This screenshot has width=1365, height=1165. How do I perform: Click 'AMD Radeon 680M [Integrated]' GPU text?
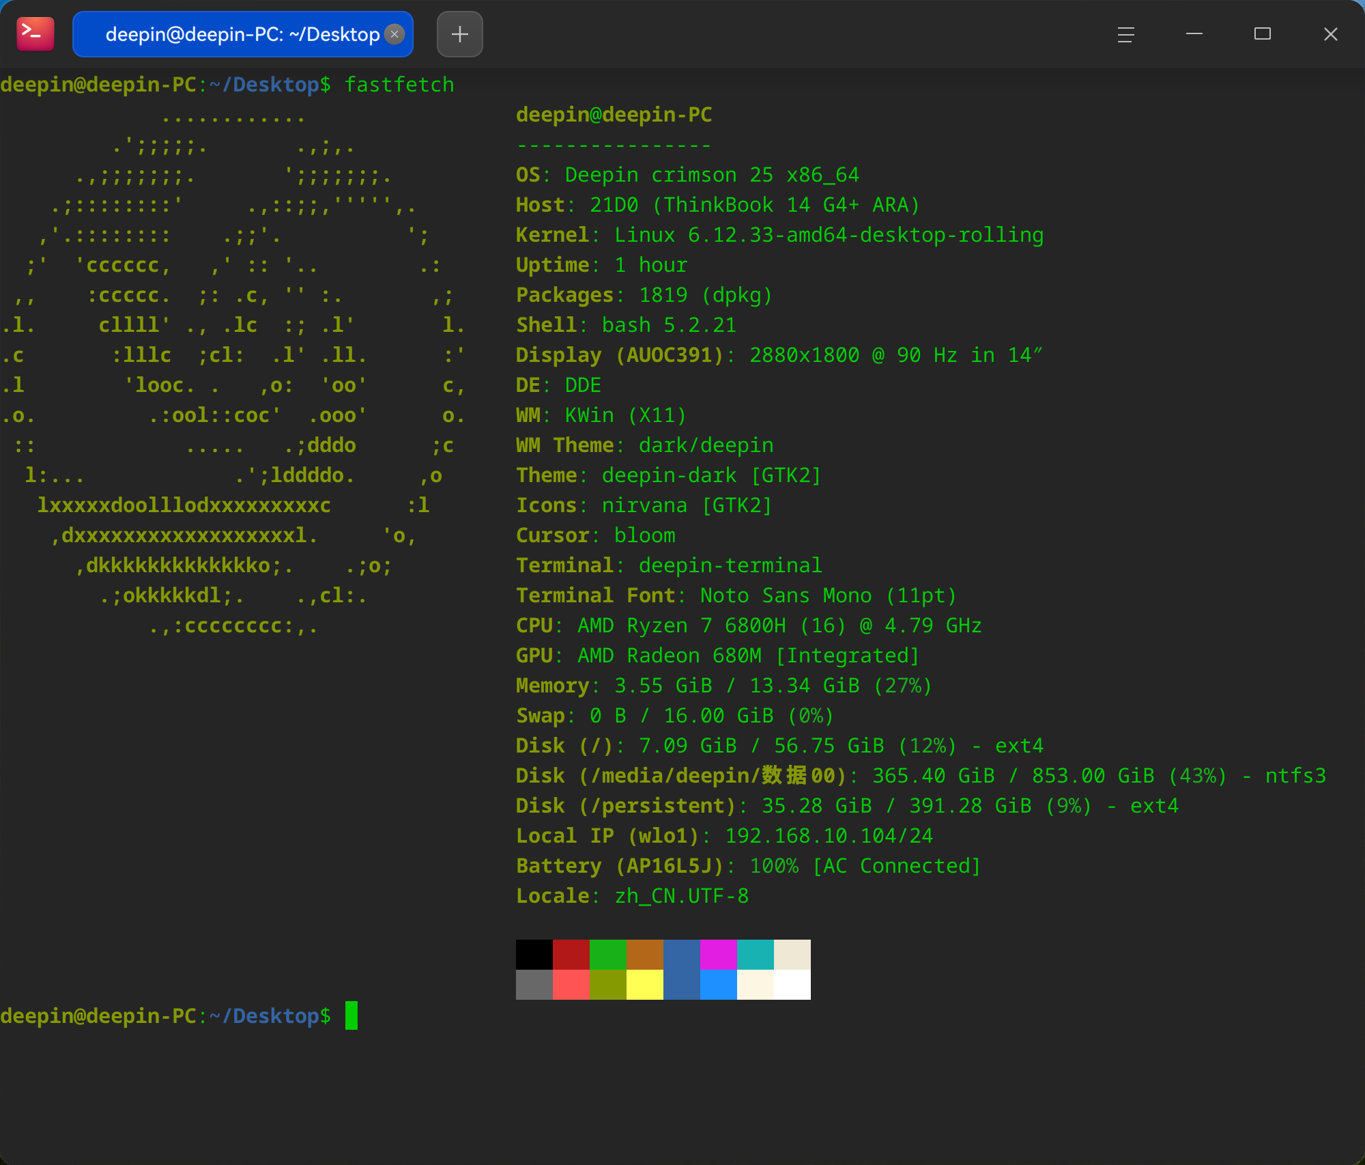[749, 656]
